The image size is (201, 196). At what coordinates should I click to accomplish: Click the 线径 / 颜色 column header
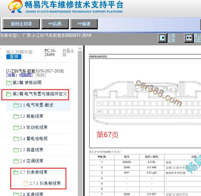pos(152,157)
